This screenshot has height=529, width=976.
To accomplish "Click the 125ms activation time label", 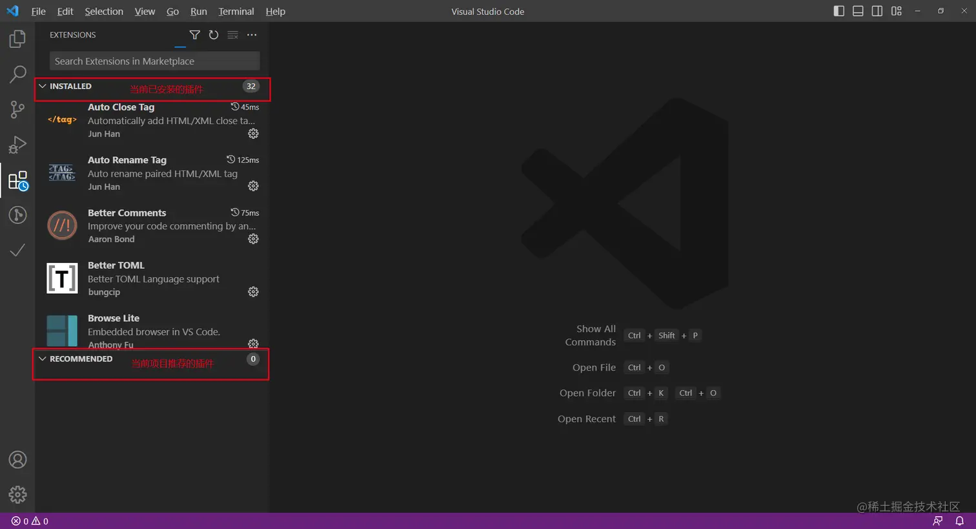I will point(243,160).
